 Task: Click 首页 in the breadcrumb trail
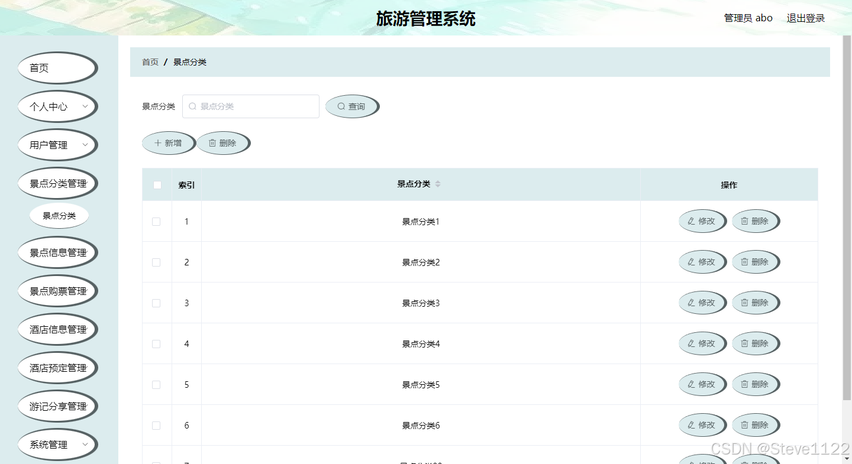click(150, 61)
